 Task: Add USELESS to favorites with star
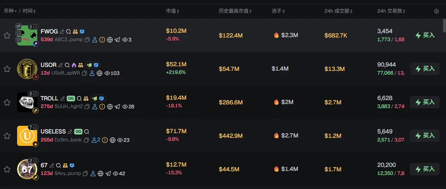click(x=7, y=136)
